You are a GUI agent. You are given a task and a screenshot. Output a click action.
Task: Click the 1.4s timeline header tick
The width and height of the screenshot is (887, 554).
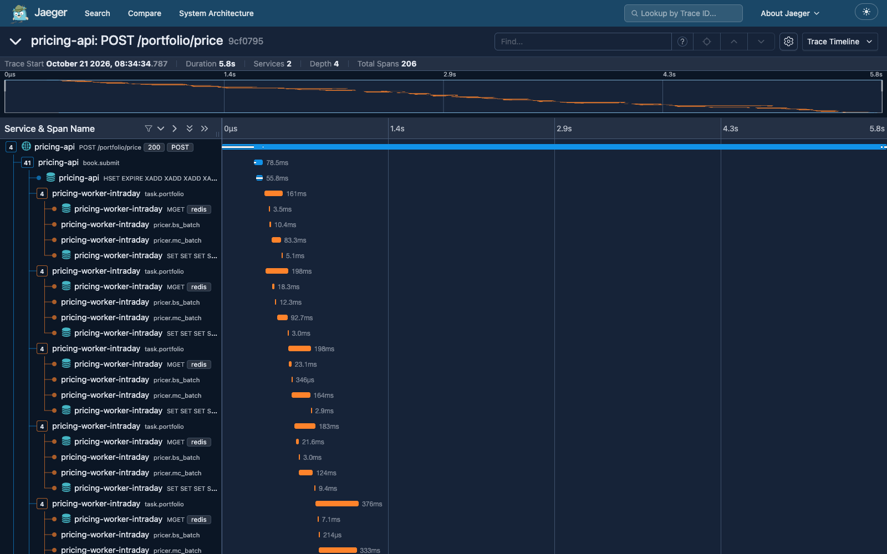click(397, 129)
